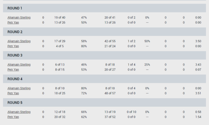The height and width of the screenshot is (125, 209).
Task: Click the "48 of 57" cell in Round 4
Action: [x=110, y=93]
